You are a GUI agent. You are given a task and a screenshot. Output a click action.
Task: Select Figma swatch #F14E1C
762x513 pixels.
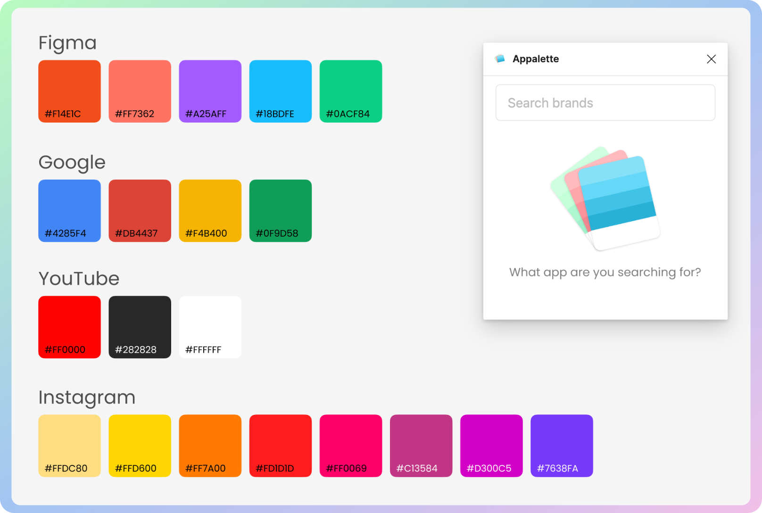pyautogui.click(x=69, y=91)
